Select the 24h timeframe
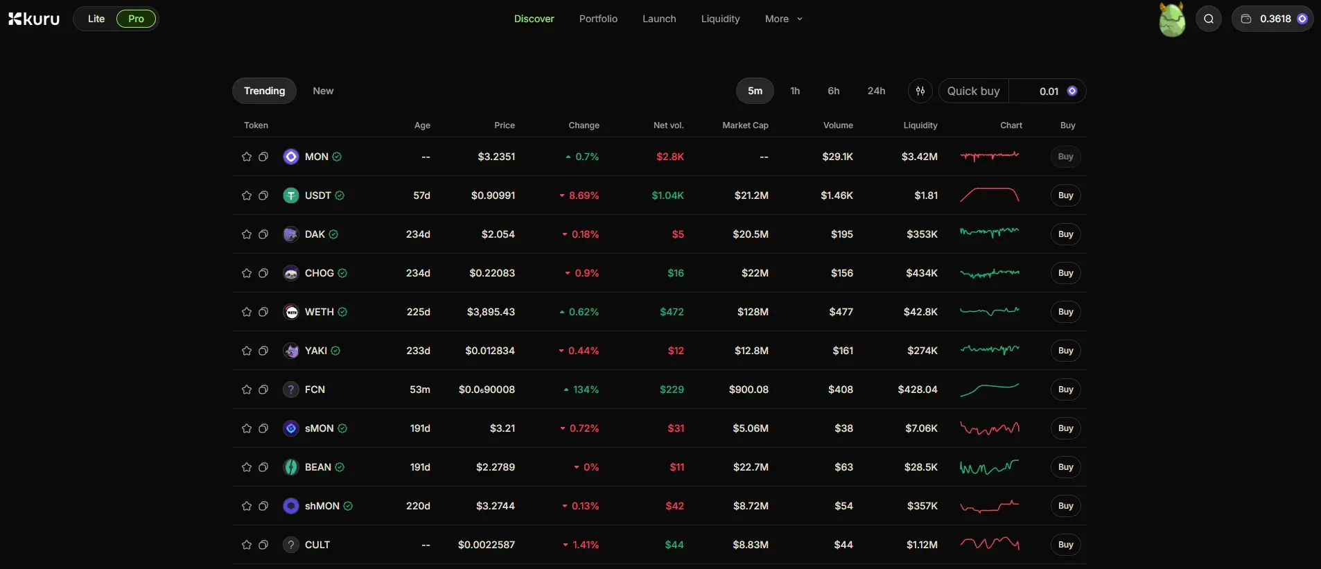 tap(876, 91)
